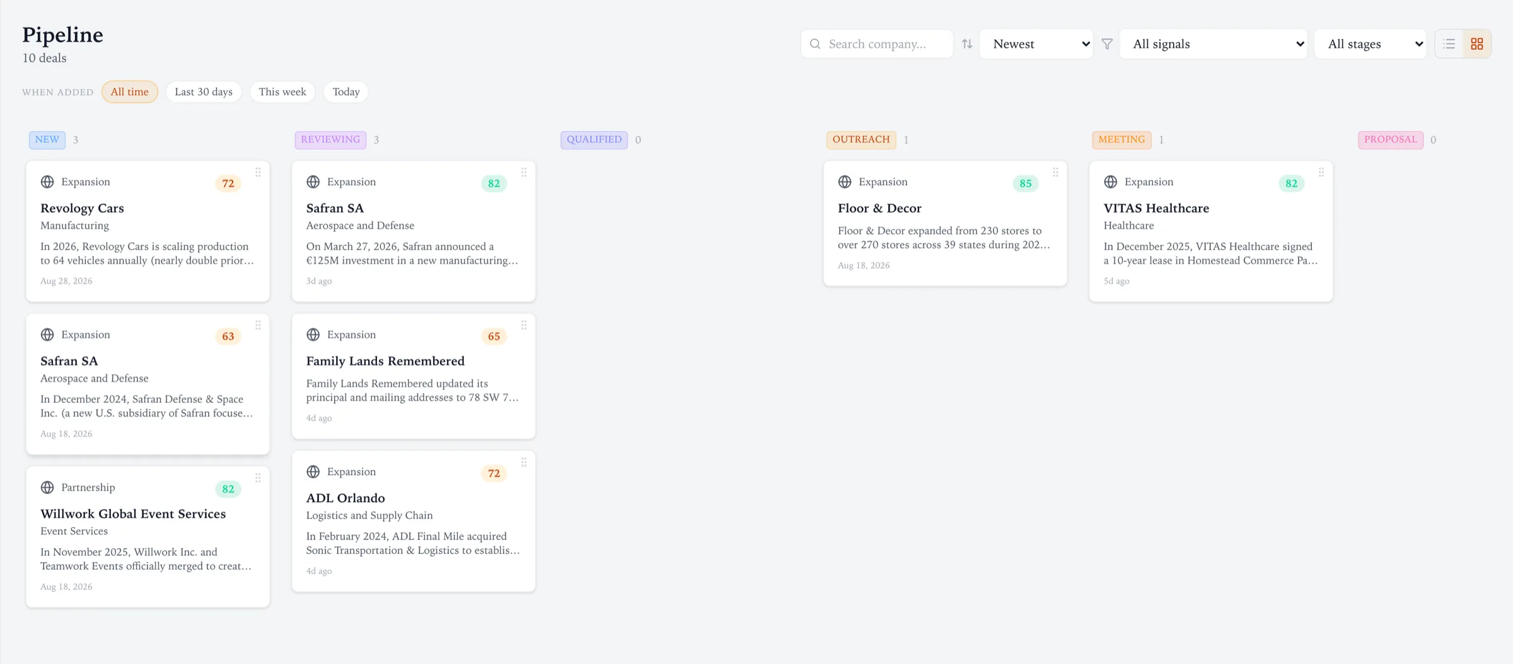1513x664 pixels.
Task: Click the PROPOSAL stage column label
Action: (x=1391, y=140)
